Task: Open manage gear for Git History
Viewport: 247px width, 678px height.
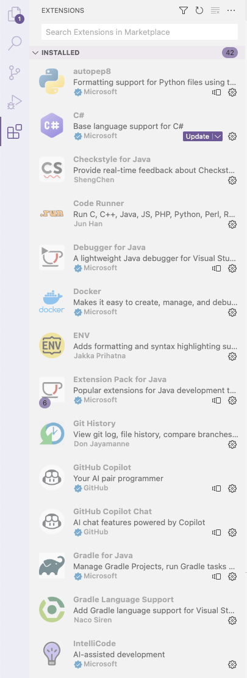Action: [232, 444]
